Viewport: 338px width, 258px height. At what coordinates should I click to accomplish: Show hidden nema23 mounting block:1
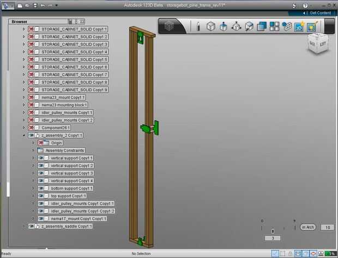31,105
